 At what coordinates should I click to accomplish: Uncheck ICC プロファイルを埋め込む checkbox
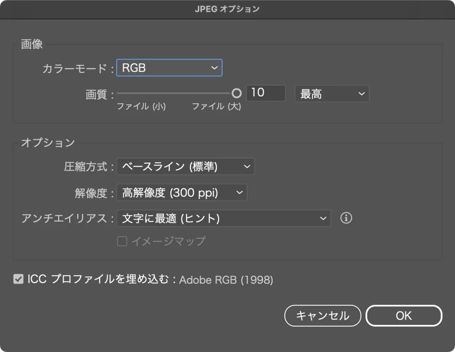(x=18, y=279)
